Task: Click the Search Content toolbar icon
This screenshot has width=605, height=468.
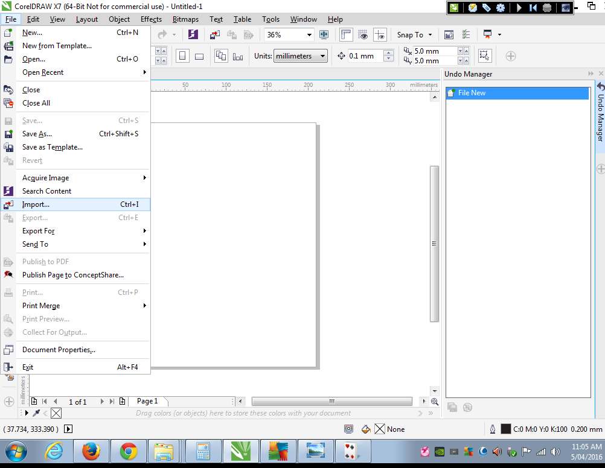Action: pos(193,34)
